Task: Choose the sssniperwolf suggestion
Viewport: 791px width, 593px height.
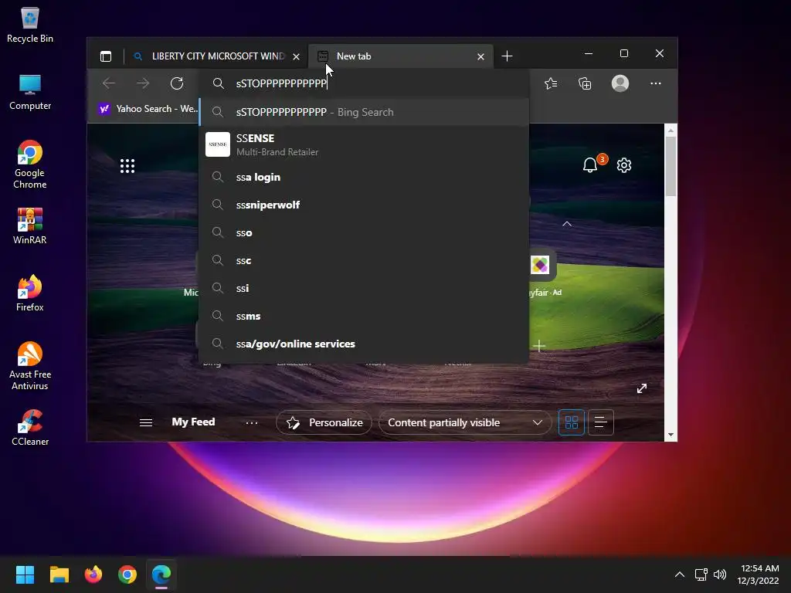Action: (x=364, y=205)
